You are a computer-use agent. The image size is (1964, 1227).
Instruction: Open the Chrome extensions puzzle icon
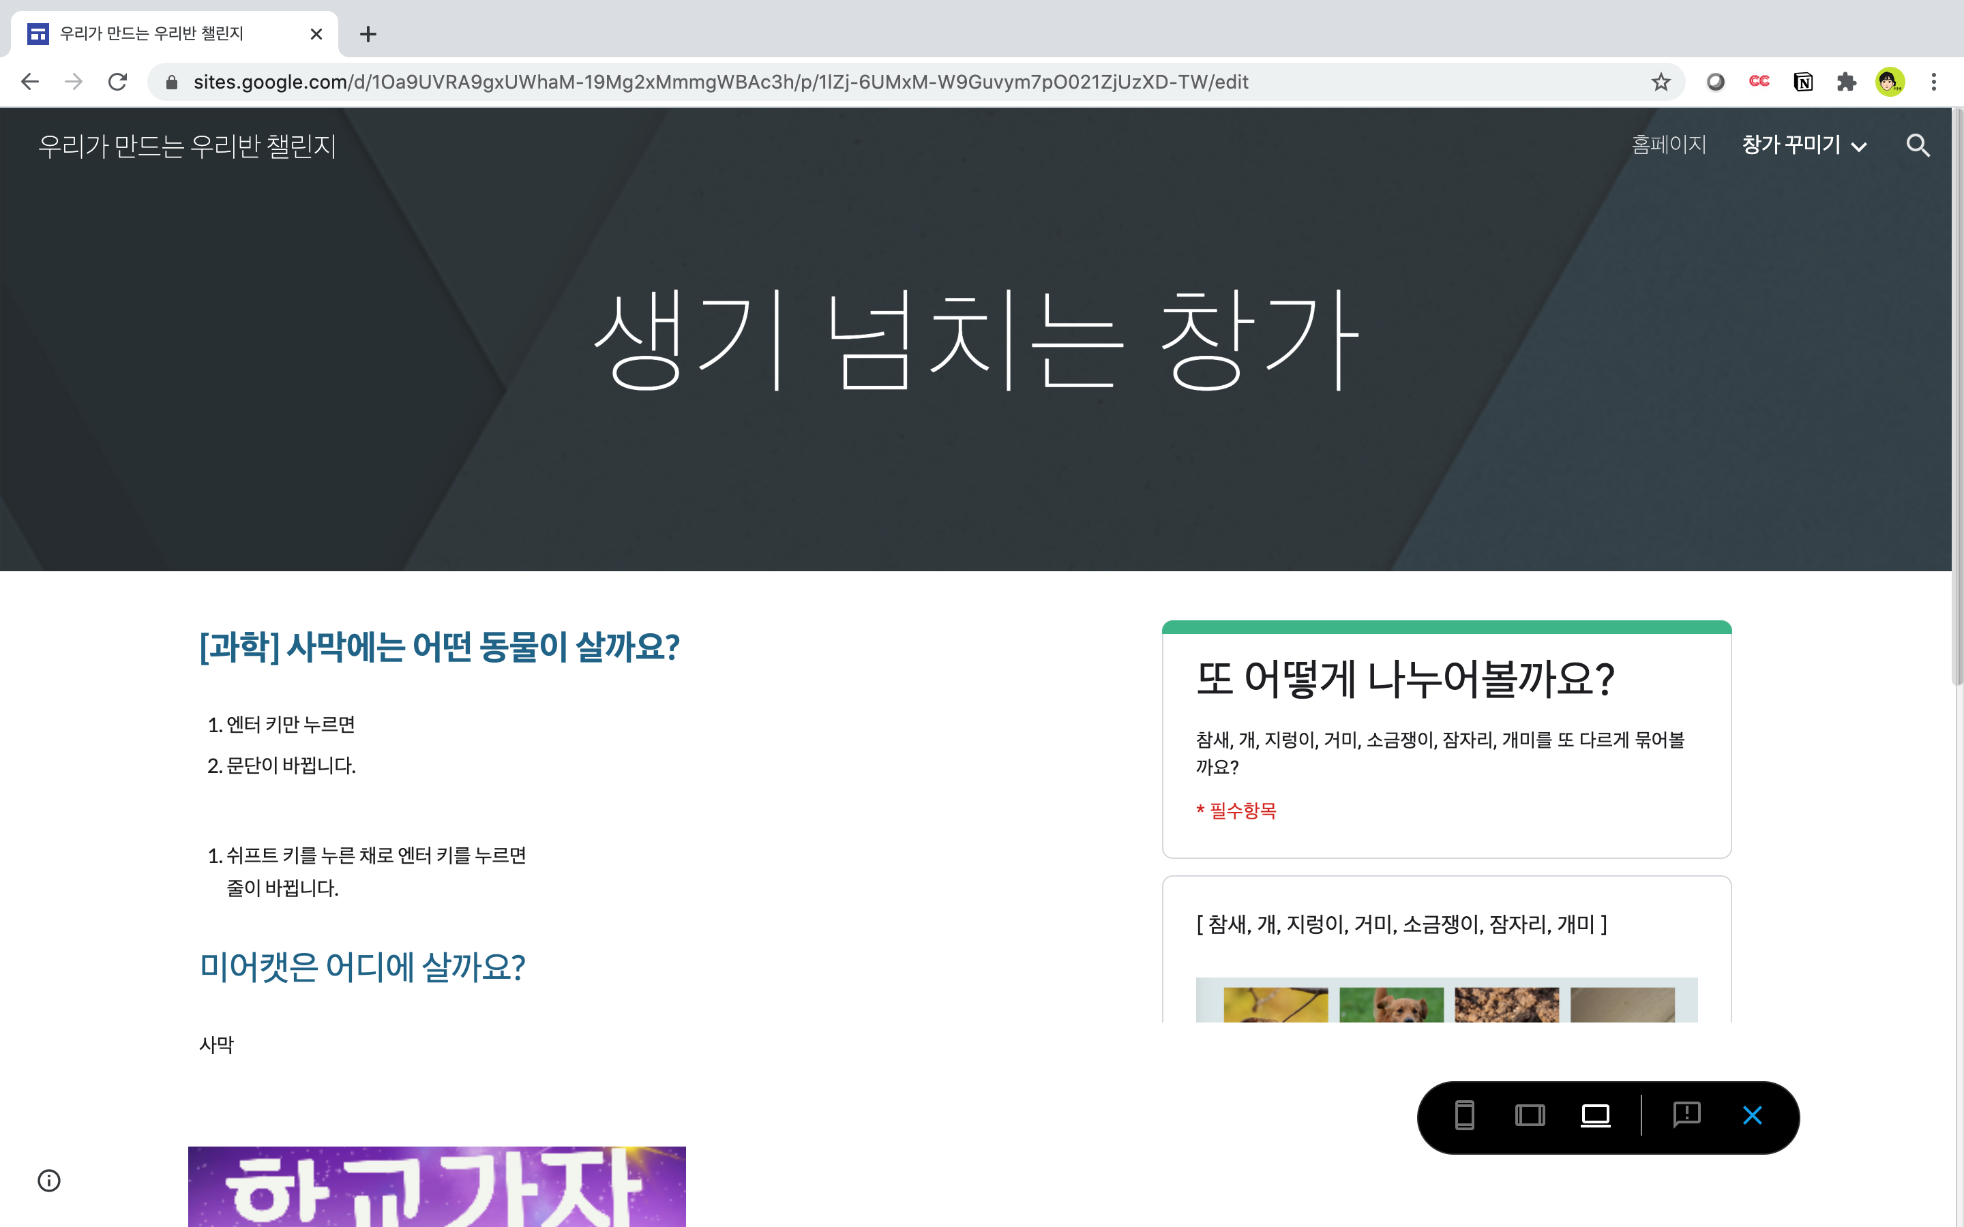click(1846, 82)
